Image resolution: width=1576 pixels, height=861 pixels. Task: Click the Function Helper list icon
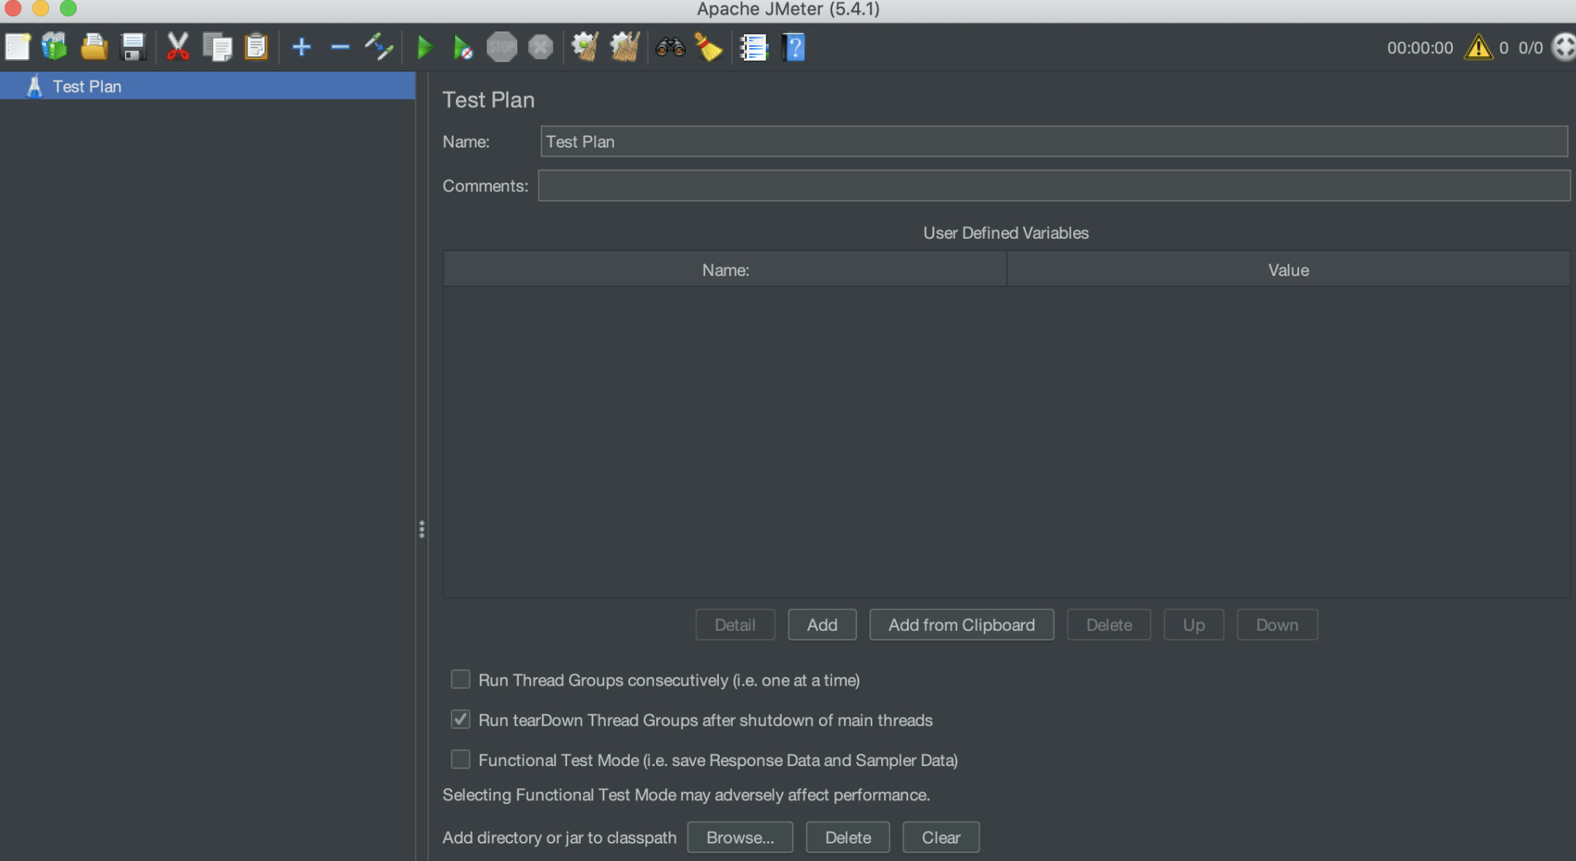753,47
